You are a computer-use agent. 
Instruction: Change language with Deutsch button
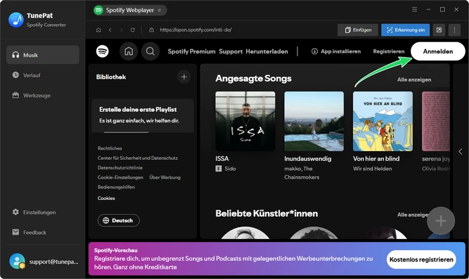click(119, 220)
